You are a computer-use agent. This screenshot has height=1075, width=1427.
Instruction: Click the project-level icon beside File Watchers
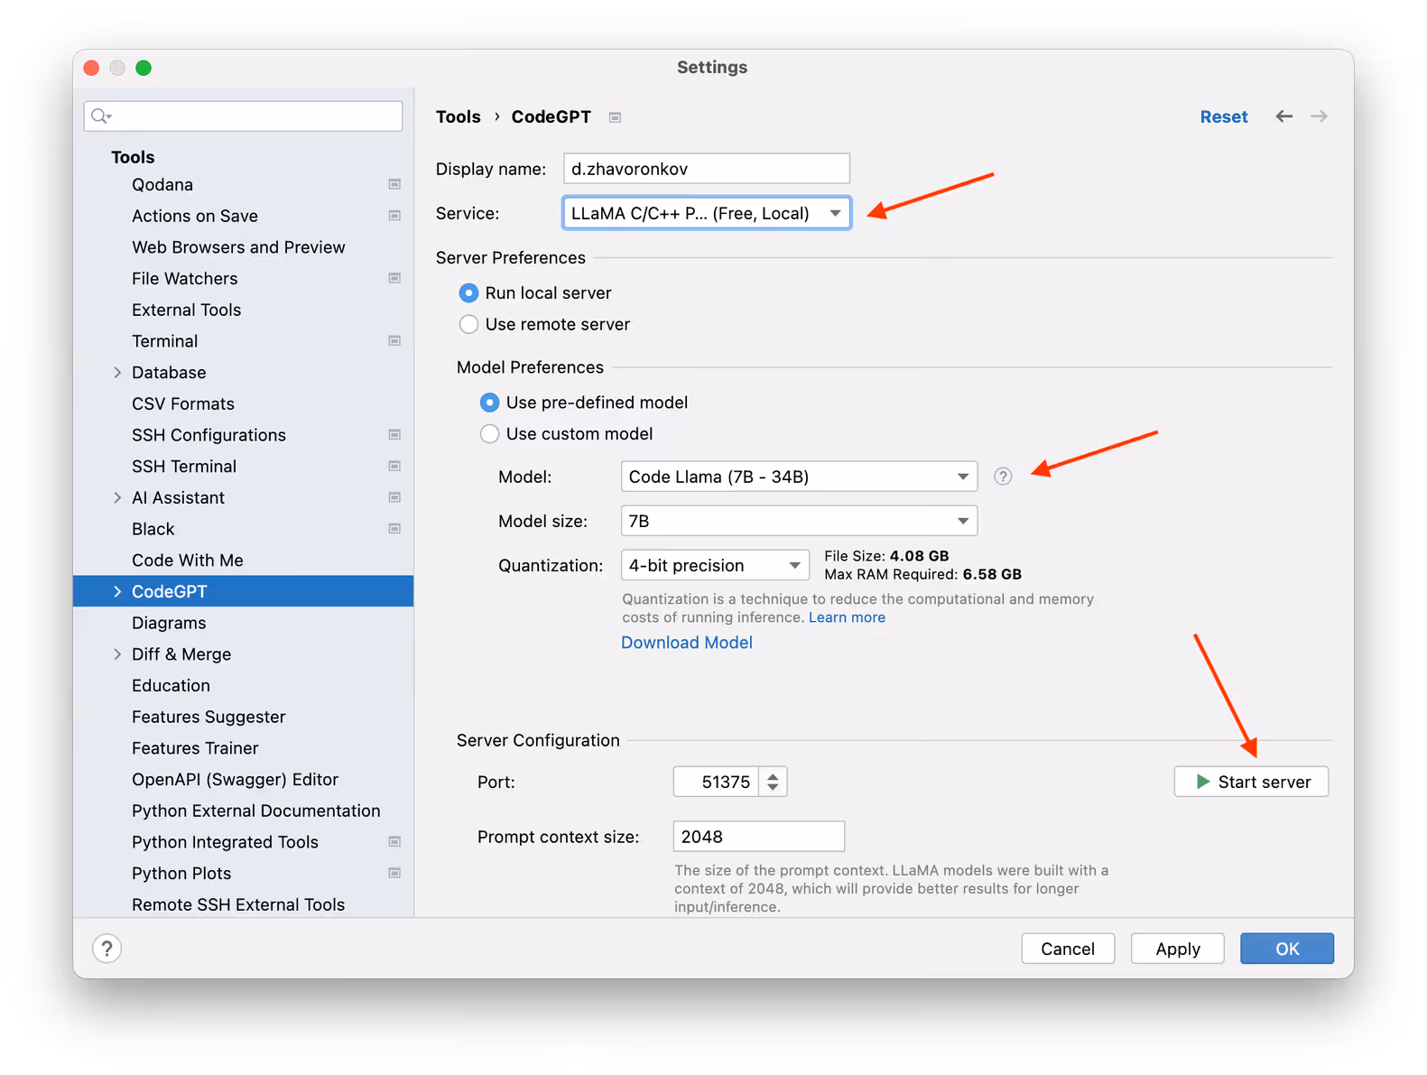click(394, 278)
